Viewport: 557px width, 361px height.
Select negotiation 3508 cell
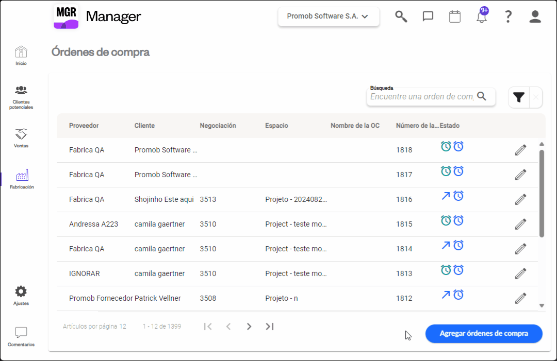click(x=208, y=298)
